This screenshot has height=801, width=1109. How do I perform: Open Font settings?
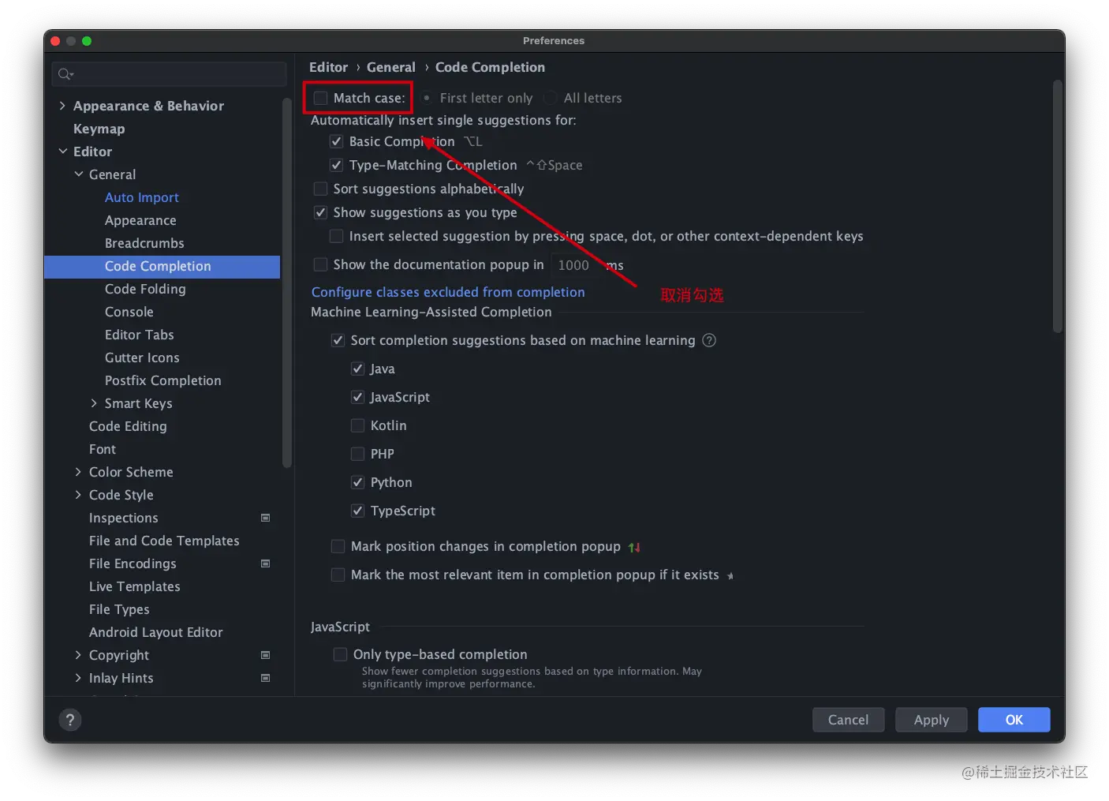[103, 449]
